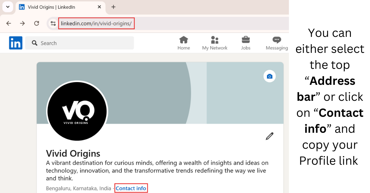The height and width of the screenshot is (193, 370).
Task: Open My Network
Action: (215, 43)
